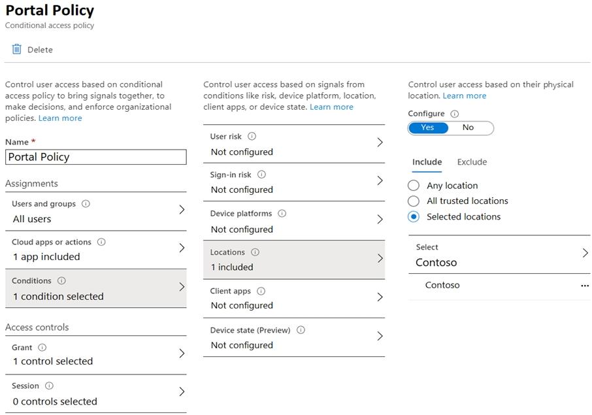592x415 pixels.
Task: Click info icon next to Device platforms
Action: coord(282,213)
